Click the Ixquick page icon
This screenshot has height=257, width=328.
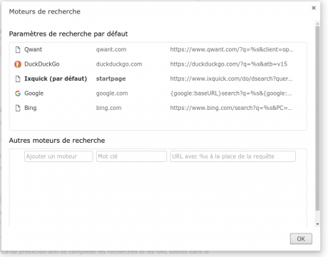tap(18, 79)
